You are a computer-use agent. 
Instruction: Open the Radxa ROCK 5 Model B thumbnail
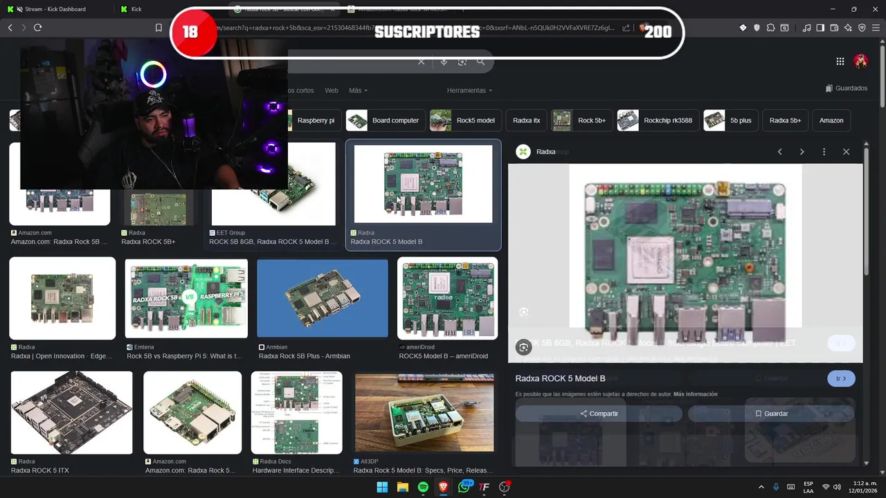coord(423,184)
